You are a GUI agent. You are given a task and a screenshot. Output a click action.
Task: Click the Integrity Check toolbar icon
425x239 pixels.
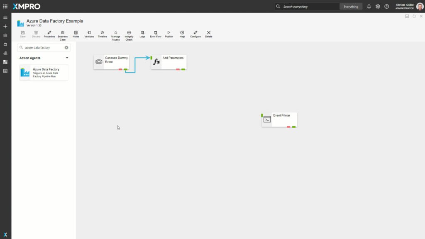129,33
